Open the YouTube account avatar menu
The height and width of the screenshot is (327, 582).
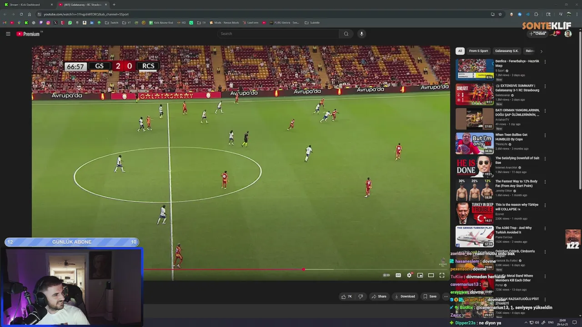(568, 34)
